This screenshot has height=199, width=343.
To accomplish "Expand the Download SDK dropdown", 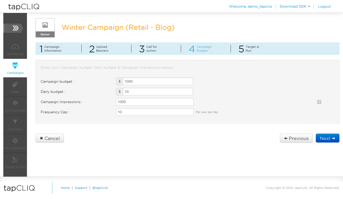I will tap(295, 6).
